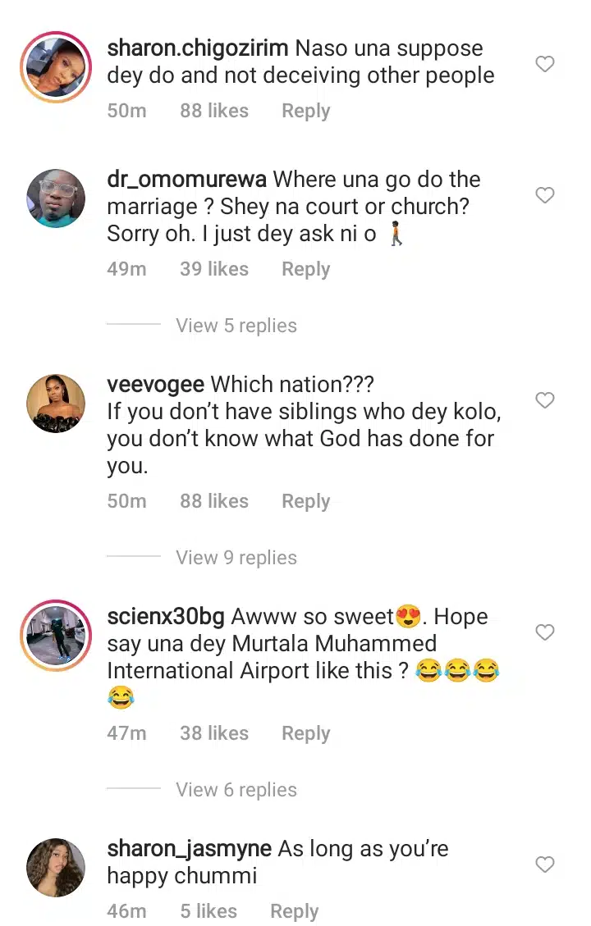Like sharon_jasmyne's comment with the heart
The height and width of the screenshot is (926, 591).
click(545, 864)
